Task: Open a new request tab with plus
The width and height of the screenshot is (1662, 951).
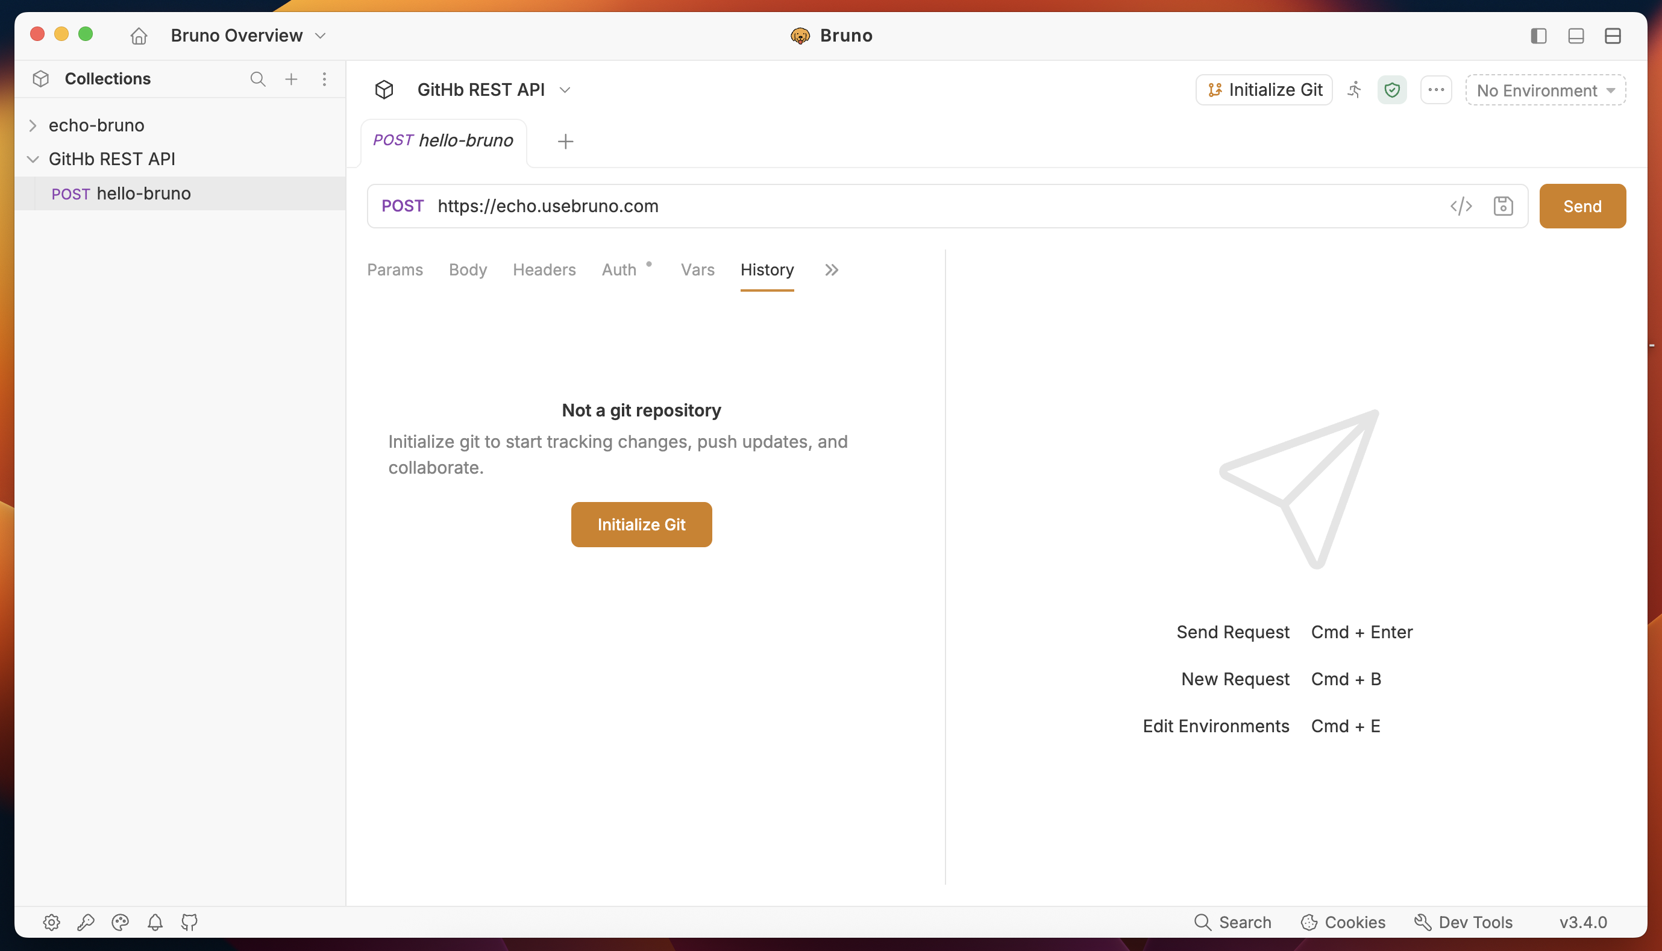Action: 565,142
